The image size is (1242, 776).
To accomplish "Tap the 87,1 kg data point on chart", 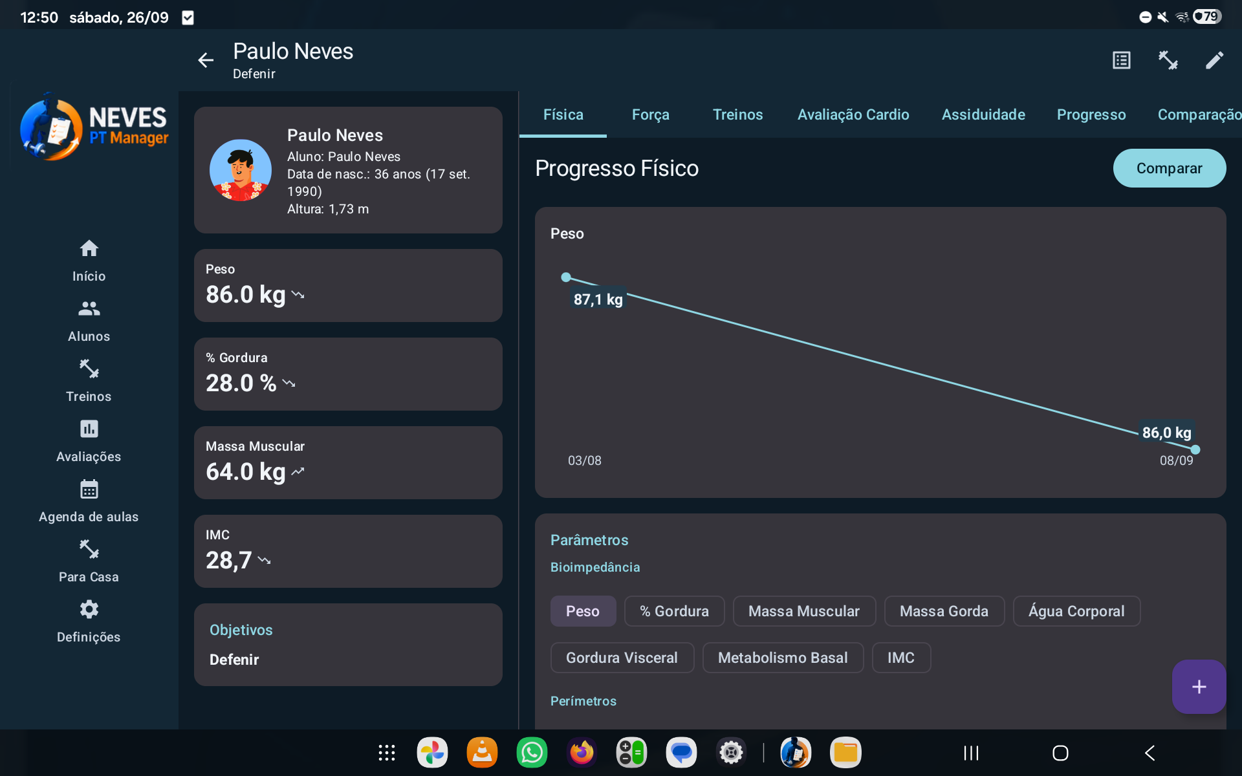I will click(566, 277).
